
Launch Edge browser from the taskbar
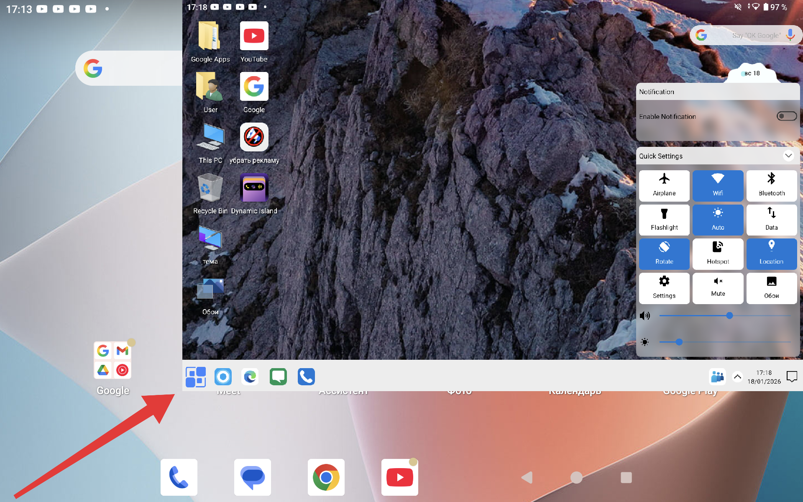[250, 377]
